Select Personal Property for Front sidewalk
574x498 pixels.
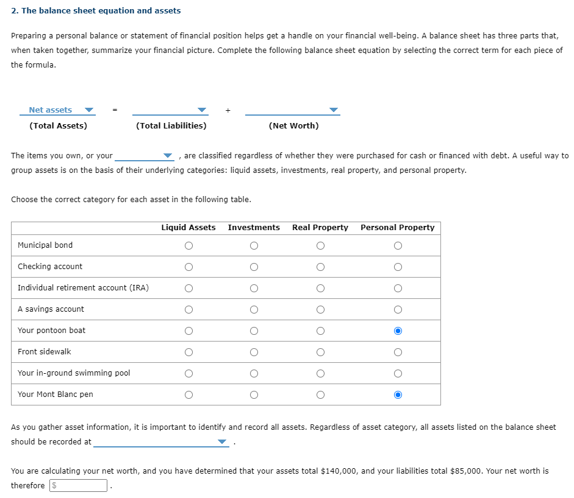398,352
